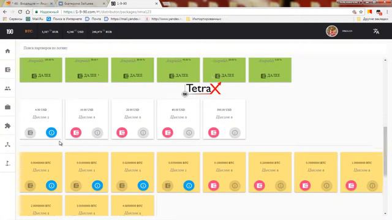Click the page vertical scrollbar thumb
Image resolution: width=392 pixels, height=220 pixels.
(x=385, y=151)
